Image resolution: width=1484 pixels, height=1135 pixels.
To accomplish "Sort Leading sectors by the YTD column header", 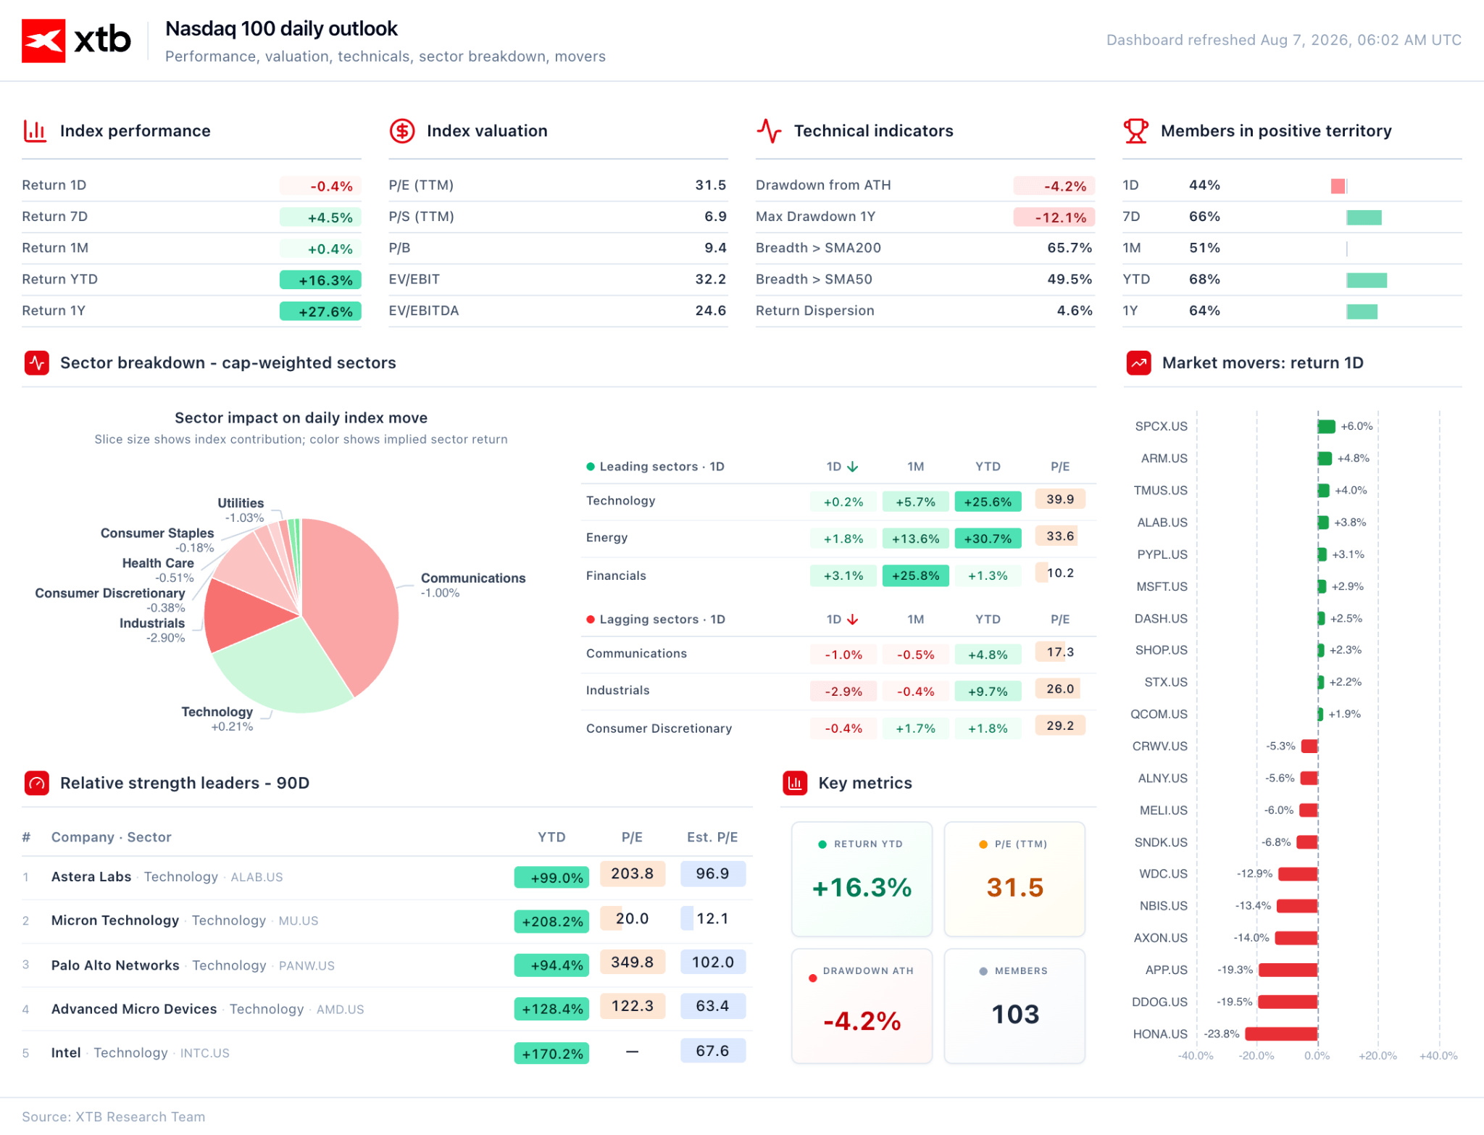I will pos(988,467).
